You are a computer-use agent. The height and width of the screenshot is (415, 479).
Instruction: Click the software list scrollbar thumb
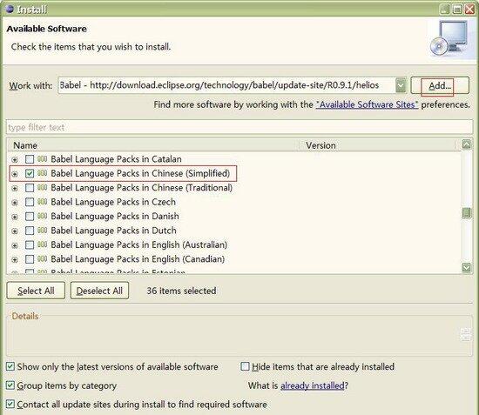coord(466,213)
